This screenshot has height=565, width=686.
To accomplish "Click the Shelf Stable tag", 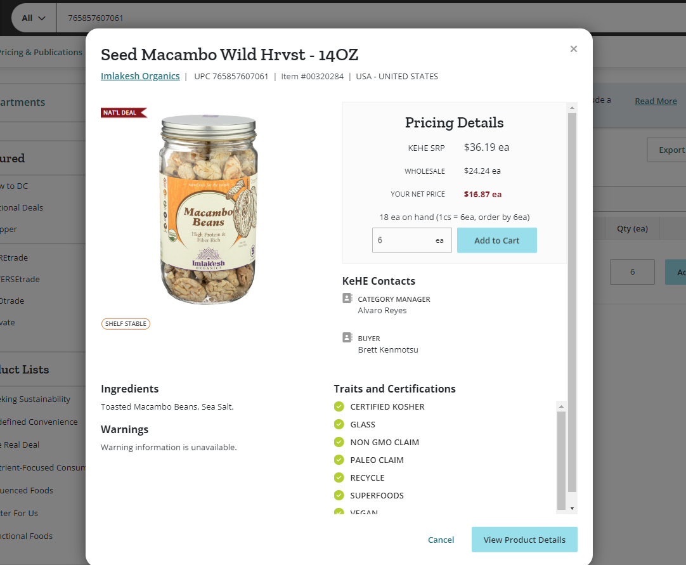I will click(126, 324).
